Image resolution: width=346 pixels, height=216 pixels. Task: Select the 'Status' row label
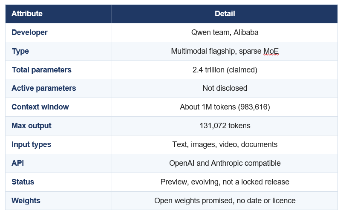tap(23, 182)
